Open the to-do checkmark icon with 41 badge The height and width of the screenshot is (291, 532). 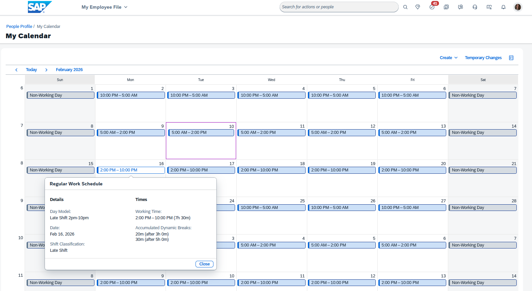pos(432,7)
